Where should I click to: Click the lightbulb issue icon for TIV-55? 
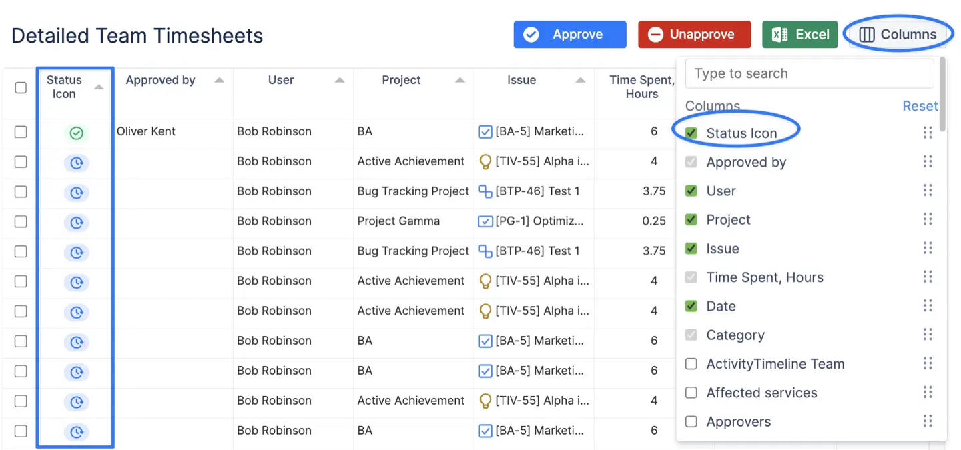[485, 162]
